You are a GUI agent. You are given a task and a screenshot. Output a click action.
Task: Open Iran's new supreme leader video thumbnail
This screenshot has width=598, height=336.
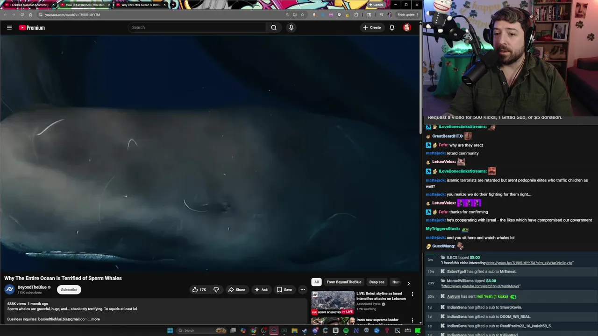coord(333,321)
